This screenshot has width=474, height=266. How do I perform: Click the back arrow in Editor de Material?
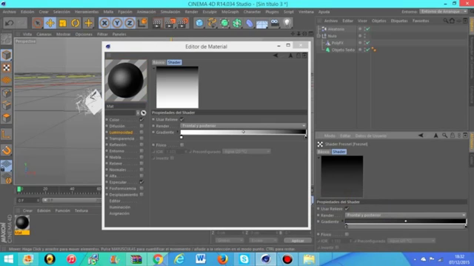276,55
